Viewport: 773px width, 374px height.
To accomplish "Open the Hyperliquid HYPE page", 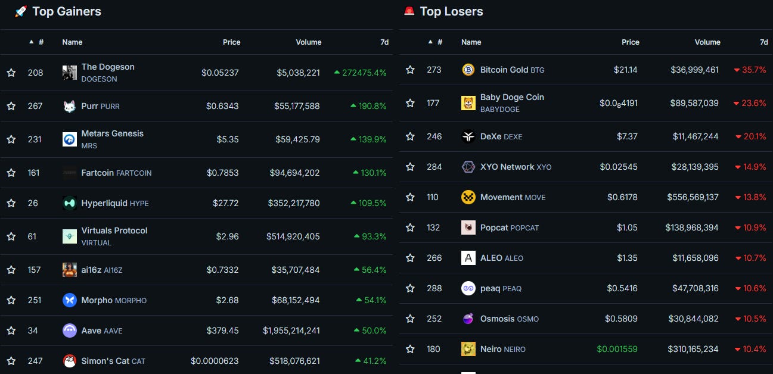I will coord(115,203).
